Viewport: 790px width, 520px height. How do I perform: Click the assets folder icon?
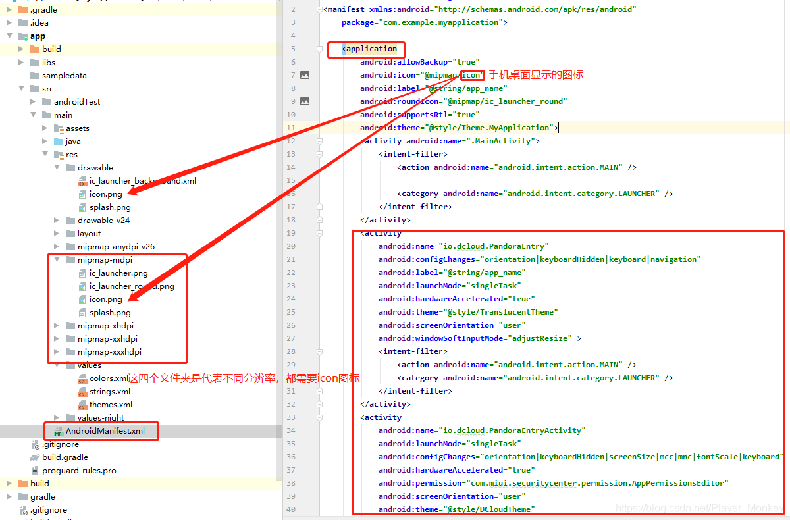click(x=59, y=128)
